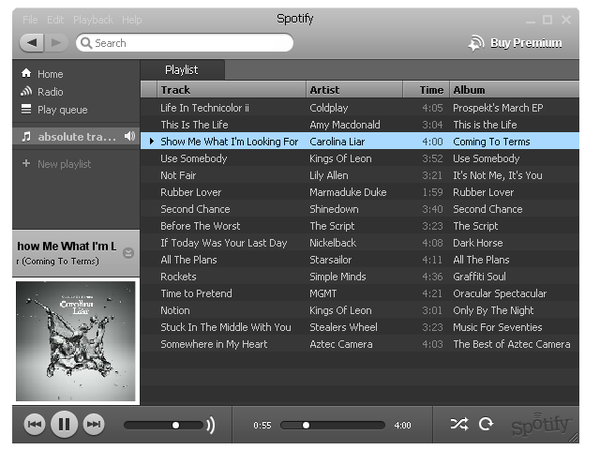Sort by the Track column header
The width and height of the screenshot is (600, 450).
(x=232, y=90)
